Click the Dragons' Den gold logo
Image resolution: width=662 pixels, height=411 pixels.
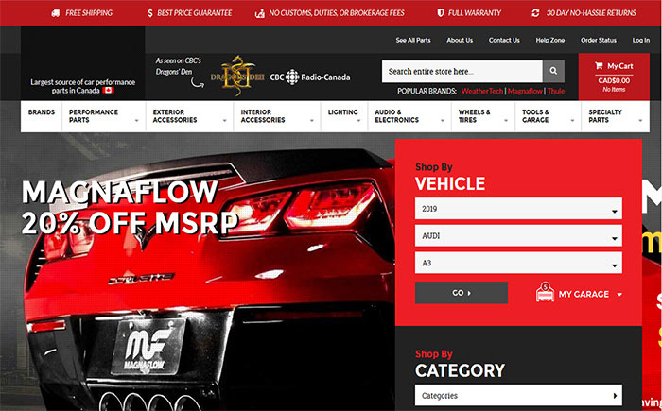click(237, 76)
